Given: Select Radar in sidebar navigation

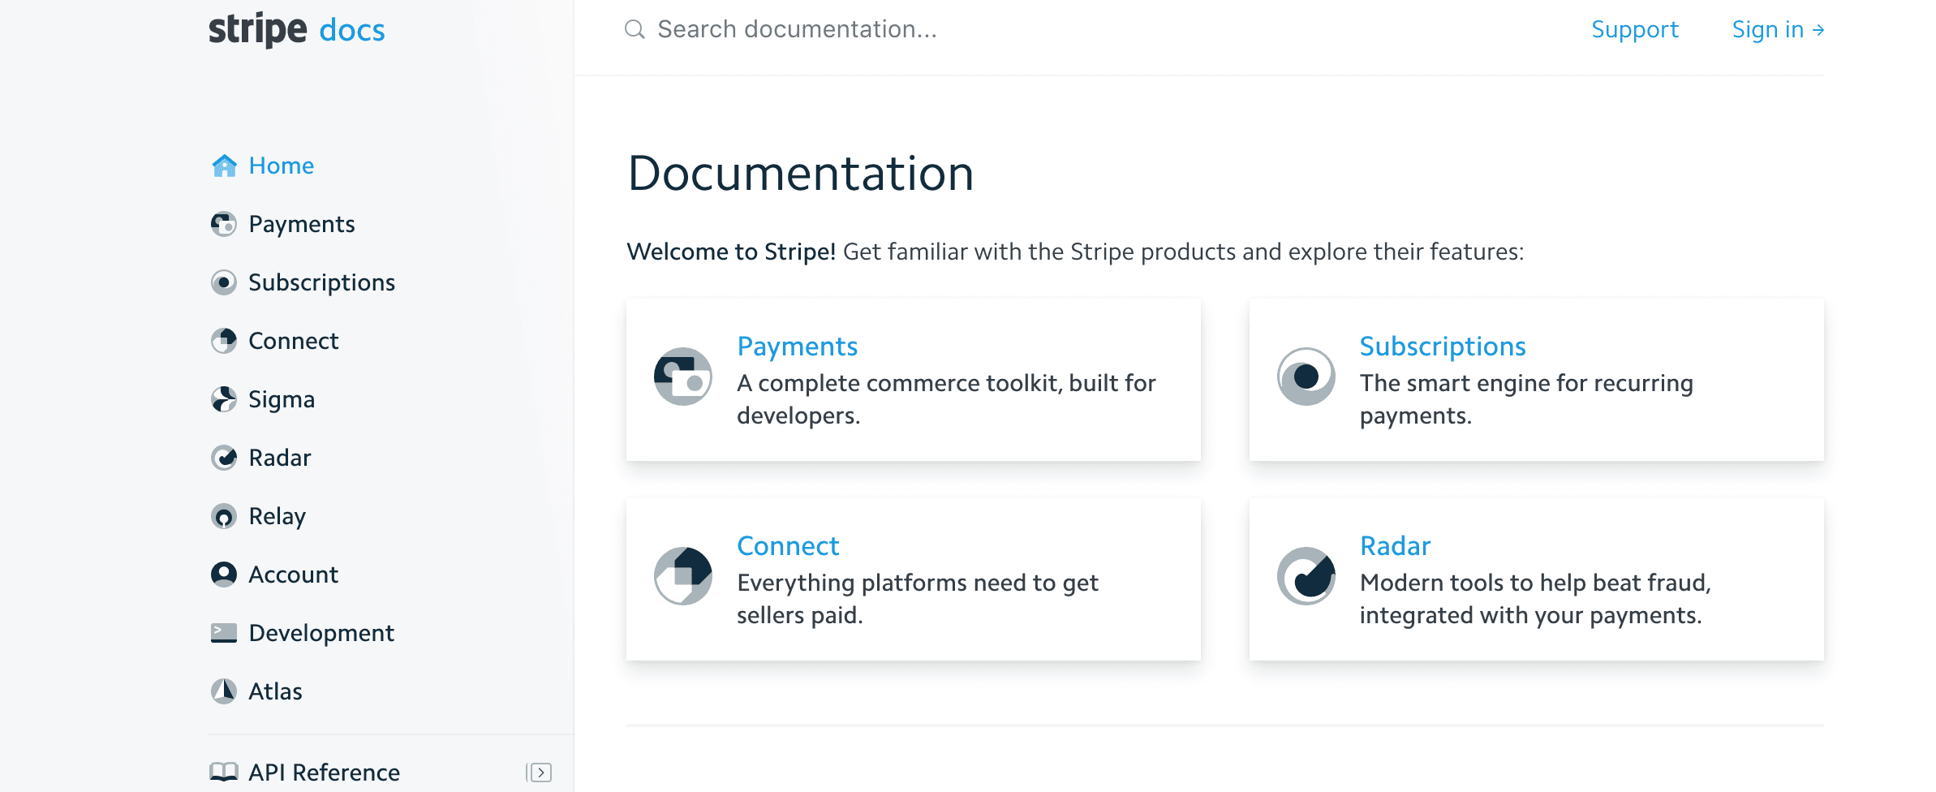Looking at the screenshot, I should click(x=280, y=458).
